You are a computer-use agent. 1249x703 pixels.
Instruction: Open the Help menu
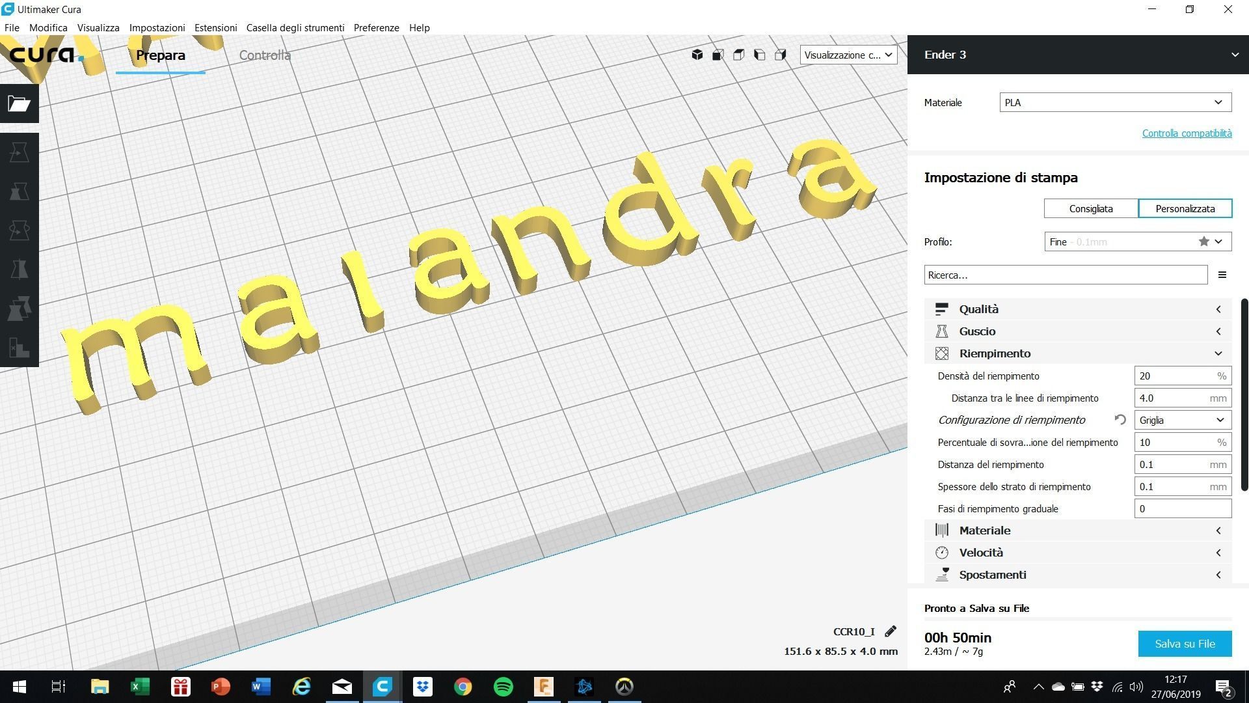tap(420, 27)
